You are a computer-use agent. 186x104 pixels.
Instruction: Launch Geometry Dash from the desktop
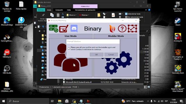pos(178,70)
